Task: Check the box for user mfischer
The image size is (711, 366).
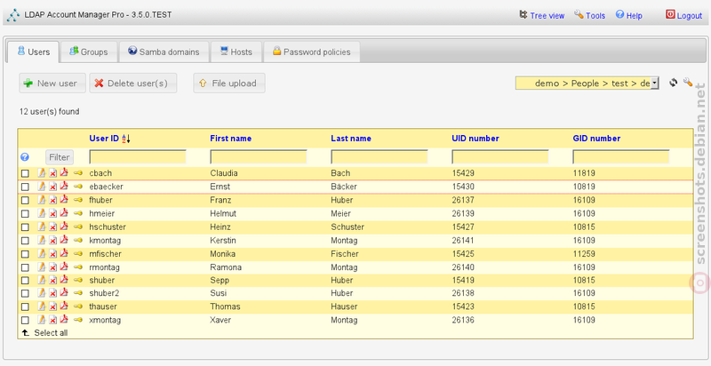Action: (x=25, y=254)
